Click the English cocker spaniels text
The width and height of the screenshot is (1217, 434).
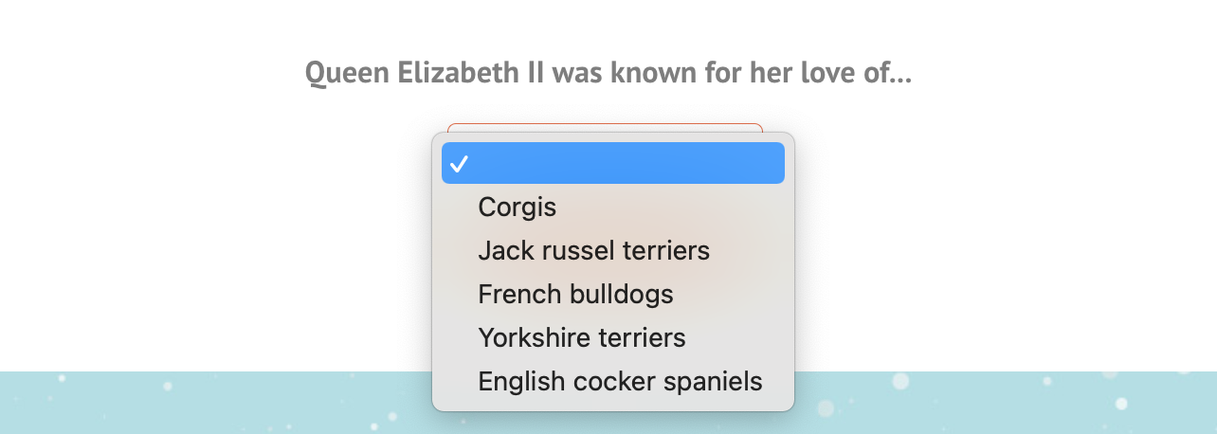point(621,382)
